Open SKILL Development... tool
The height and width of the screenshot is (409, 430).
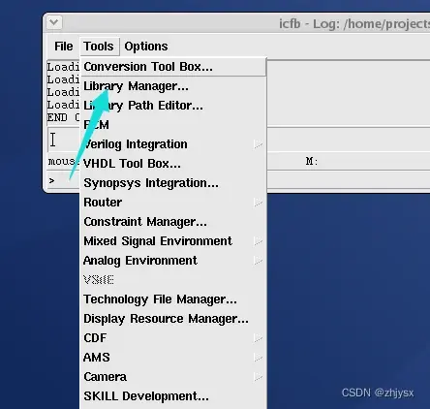(x=173, y=396)
